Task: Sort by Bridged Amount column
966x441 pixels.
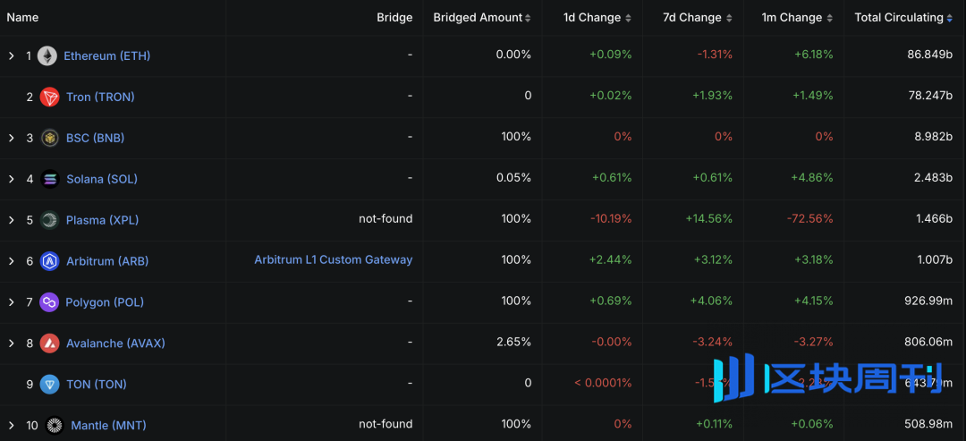Action: click(481, 18)
